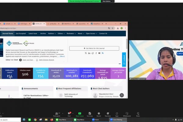Click the browser address bar URL
The image size is (183, 122).
point(8,28)
